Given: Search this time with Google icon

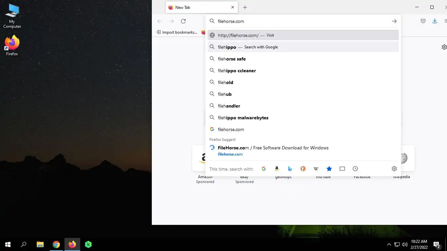Looking at the screenshot, I should [264, 169].
